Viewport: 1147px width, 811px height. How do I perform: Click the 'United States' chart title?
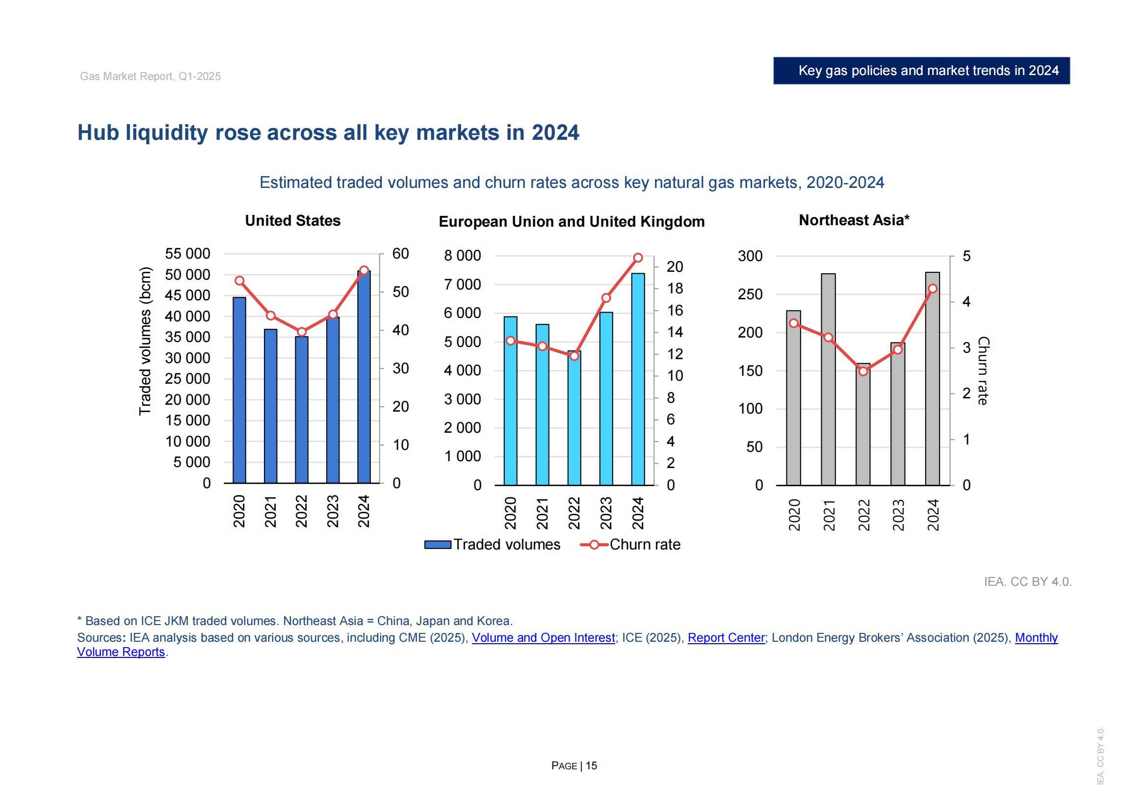click(x=293, y=220)
